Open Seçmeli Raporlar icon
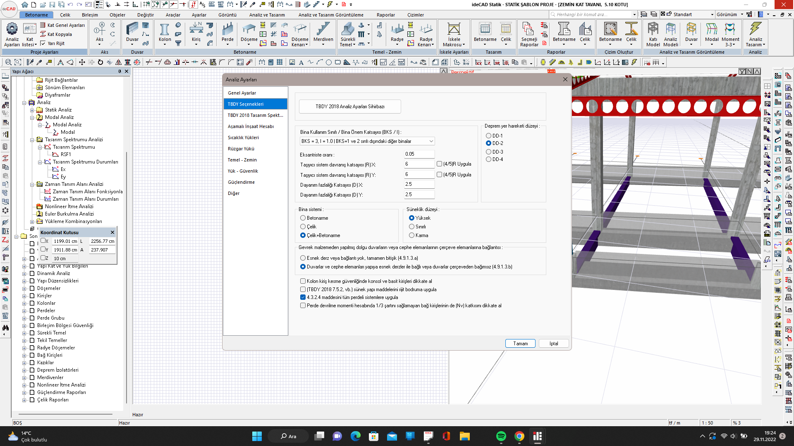794x446 pixels. [529, 34]
